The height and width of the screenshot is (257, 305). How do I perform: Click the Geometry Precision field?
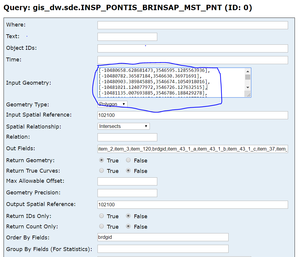coord(127,193)
